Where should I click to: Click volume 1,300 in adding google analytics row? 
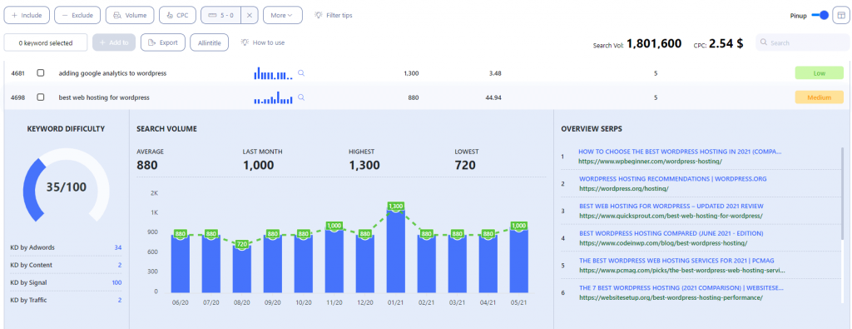(411, 72)
